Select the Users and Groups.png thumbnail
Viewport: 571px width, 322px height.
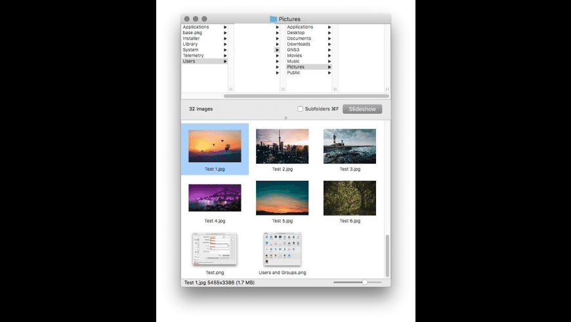[282, 249]
